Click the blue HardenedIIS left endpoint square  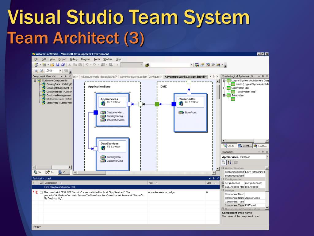pyautogui.click(x=174, y=104)
